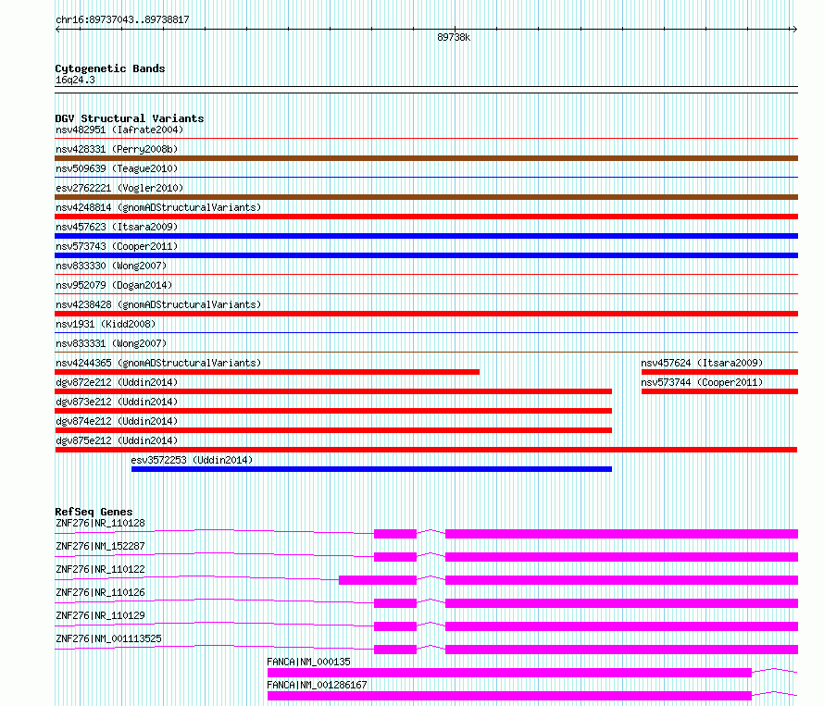824x706 pixels.
Task: Click the ZNF276|NM_001113525 transcript label
Action: (x=108, y=638)
